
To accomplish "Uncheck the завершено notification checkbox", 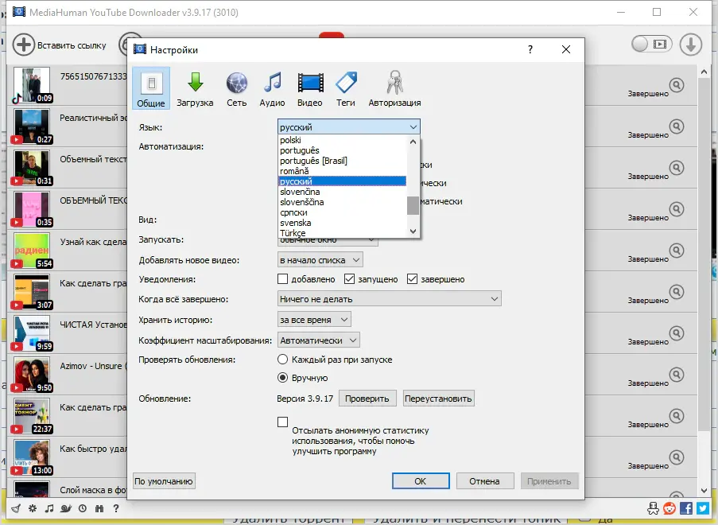I will pos(412,279).
